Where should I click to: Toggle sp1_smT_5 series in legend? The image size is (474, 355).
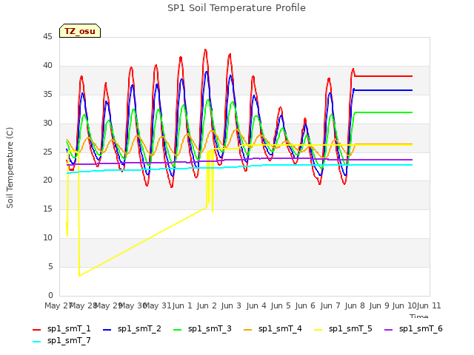(343, 328)
